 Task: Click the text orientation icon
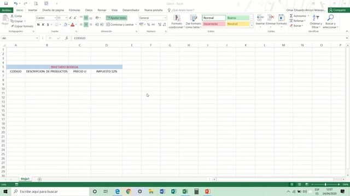(97, 18)
